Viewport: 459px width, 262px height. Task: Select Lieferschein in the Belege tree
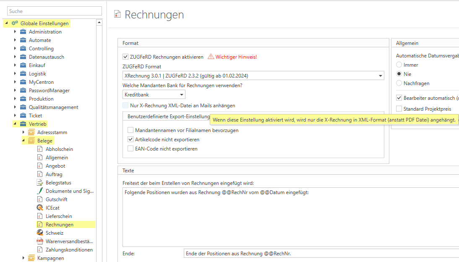60,216
